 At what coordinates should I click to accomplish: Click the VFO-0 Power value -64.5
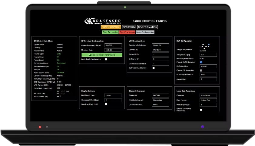pyautogui.click(x=59, y=96)
